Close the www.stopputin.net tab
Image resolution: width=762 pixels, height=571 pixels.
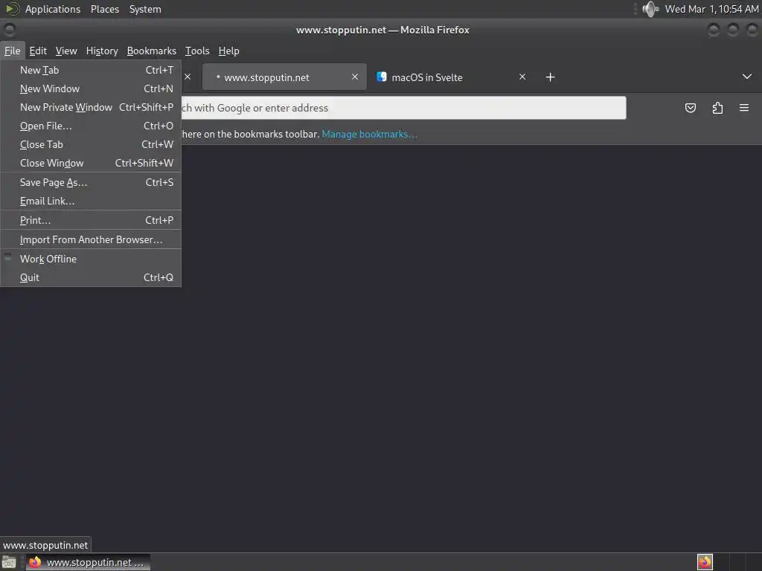355,77
